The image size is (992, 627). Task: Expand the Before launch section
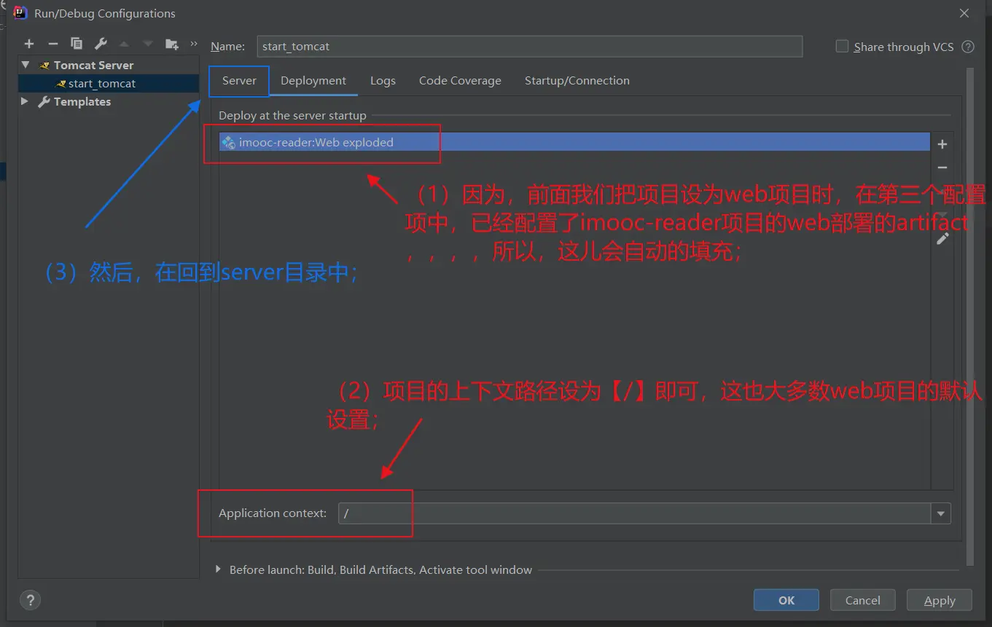point(218,569)
